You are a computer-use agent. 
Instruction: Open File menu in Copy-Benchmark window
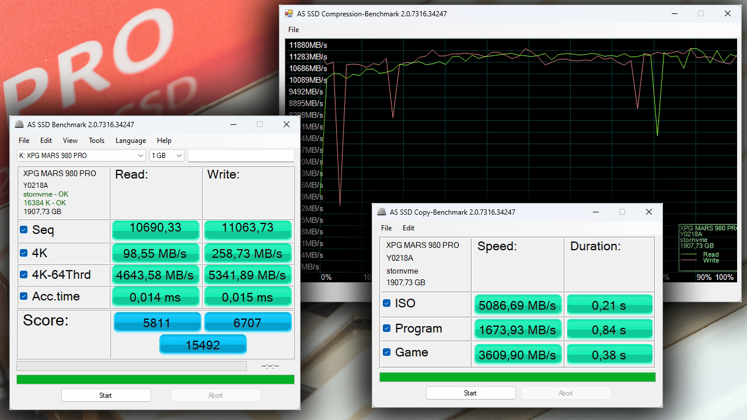(386, 228)
